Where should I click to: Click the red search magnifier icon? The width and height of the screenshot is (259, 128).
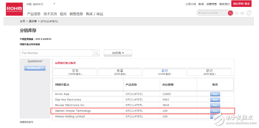coord(230,13)
